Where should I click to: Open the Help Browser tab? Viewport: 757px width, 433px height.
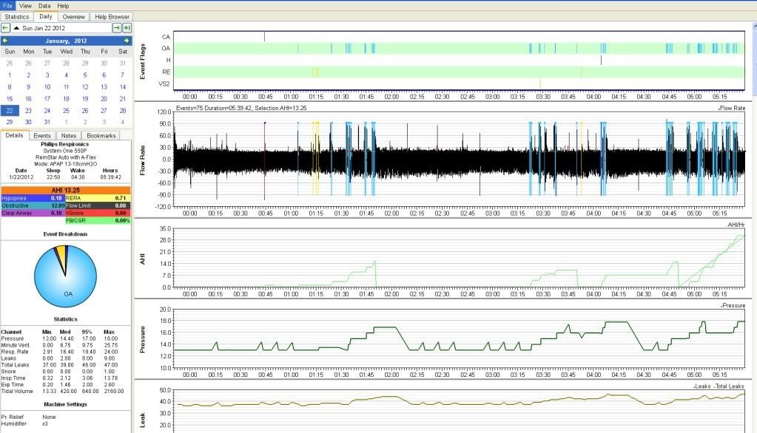pos(112,16)
